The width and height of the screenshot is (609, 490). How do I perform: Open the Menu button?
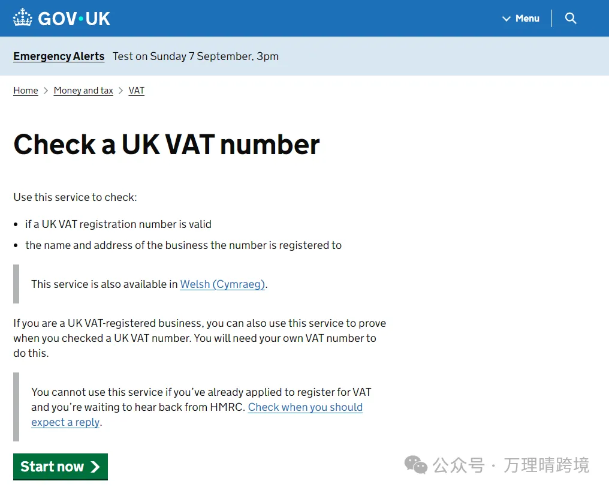(521, 18)
